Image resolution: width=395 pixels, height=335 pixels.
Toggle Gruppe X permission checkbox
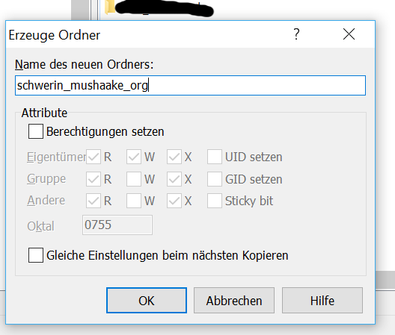[174, 179]
